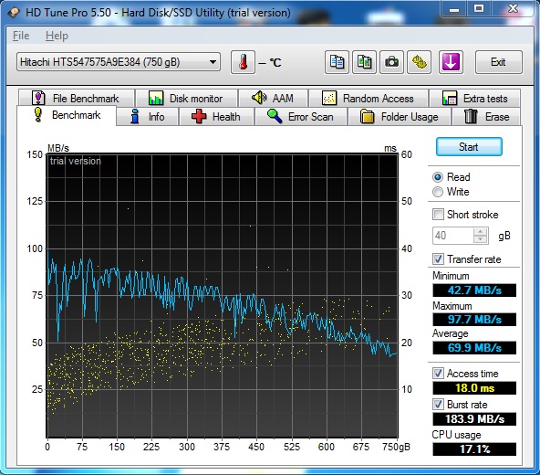Decrease short stroke size with down arrow

(481, 239)
